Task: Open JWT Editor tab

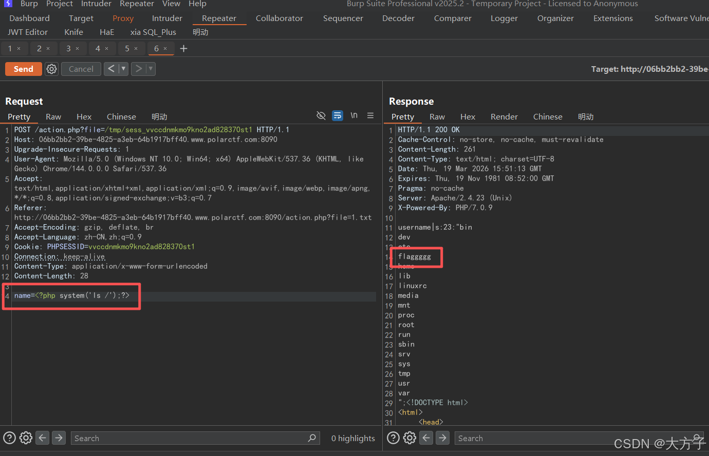Action: (28, 32)
